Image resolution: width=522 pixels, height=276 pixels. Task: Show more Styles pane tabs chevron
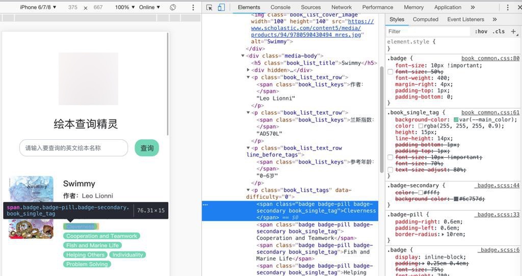(494, 19)
